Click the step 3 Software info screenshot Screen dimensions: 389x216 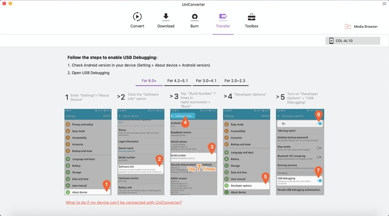pyautogui.click(x=194, y=152)
